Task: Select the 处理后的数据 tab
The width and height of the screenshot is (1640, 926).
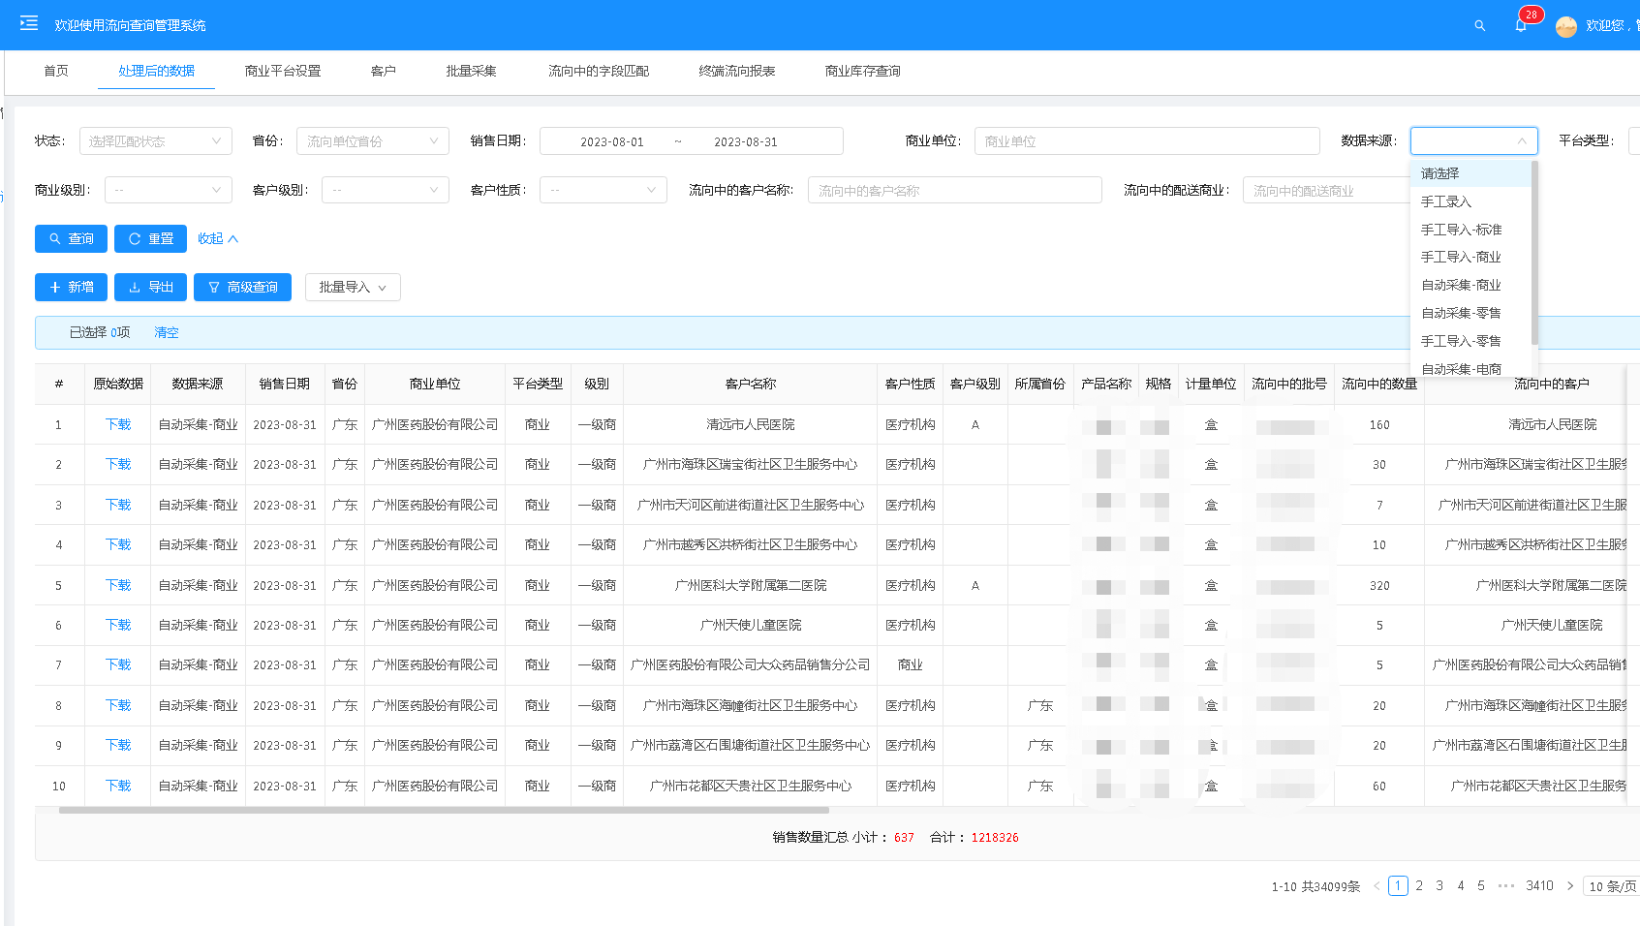Action: (156, 71)
